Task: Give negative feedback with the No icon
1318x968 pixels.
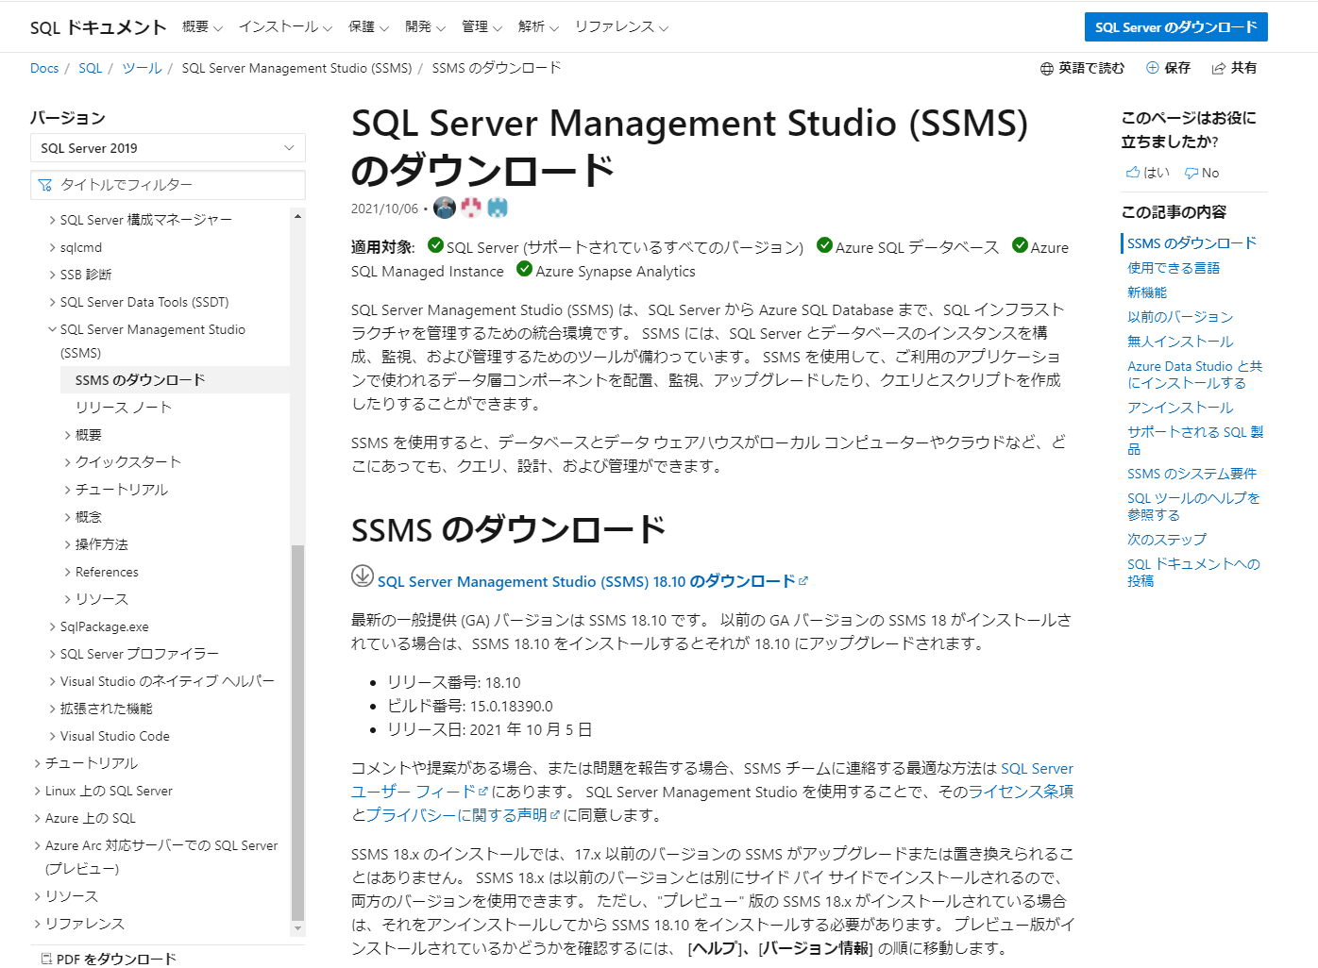Action: tap(1191, 172)
